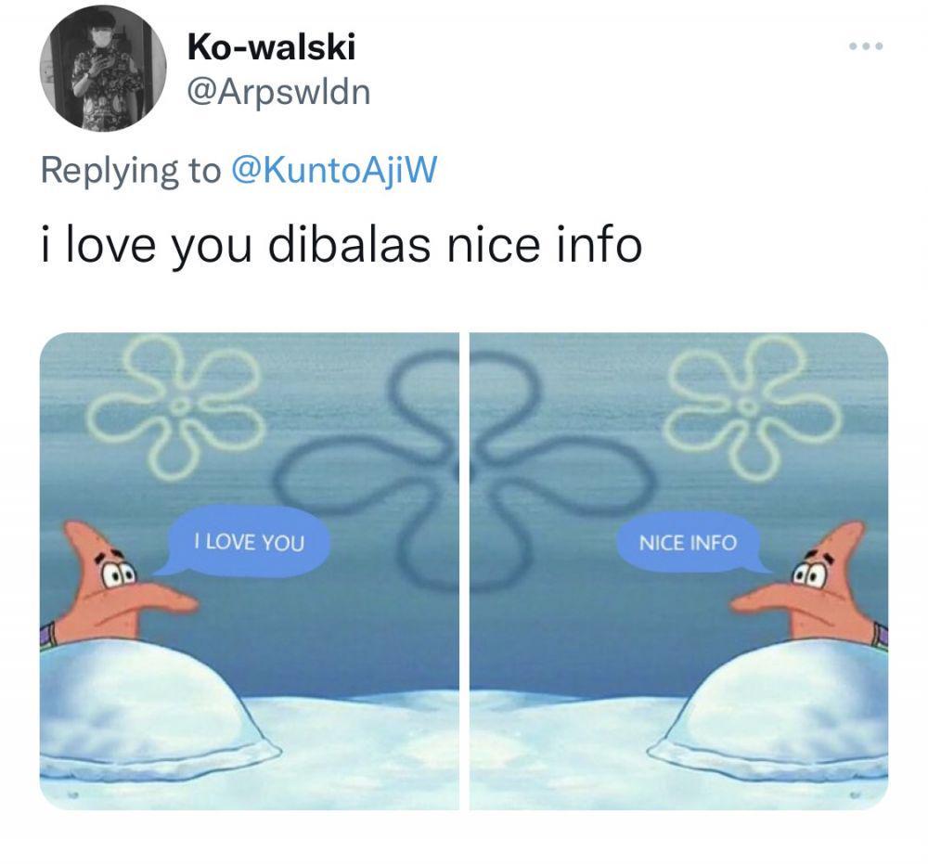Click the "i love you" tweet text
The image size is (928, 864).
147,246
